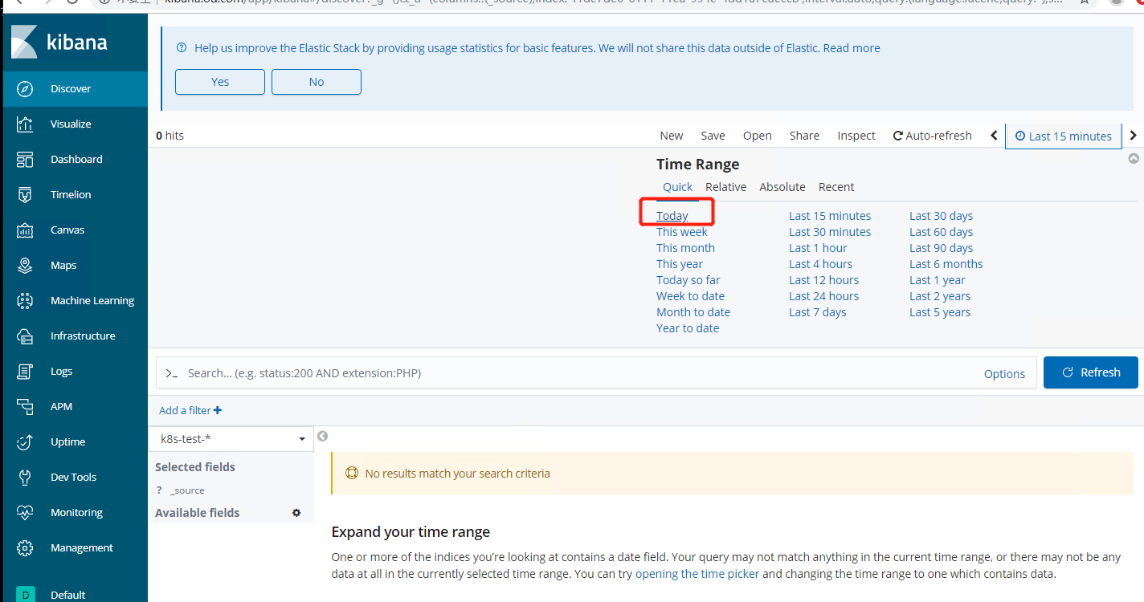
Task: Click Add a filter
Action: pyautogui.click(x=190, y=410)
